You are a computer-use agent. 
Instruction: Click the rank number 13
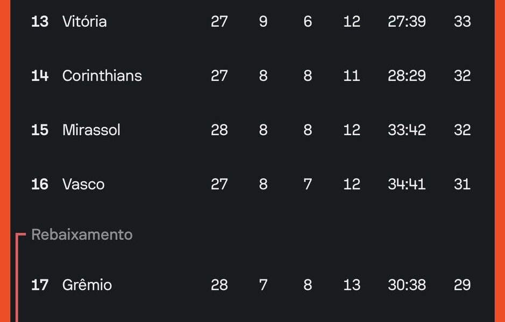click(x=40, y=21)
